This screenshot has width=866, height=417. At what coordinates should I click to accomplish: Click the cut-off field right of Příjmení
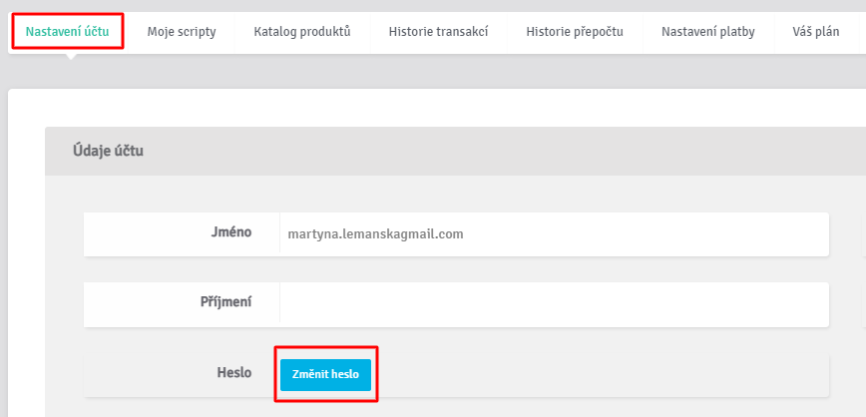coord(864,304)
